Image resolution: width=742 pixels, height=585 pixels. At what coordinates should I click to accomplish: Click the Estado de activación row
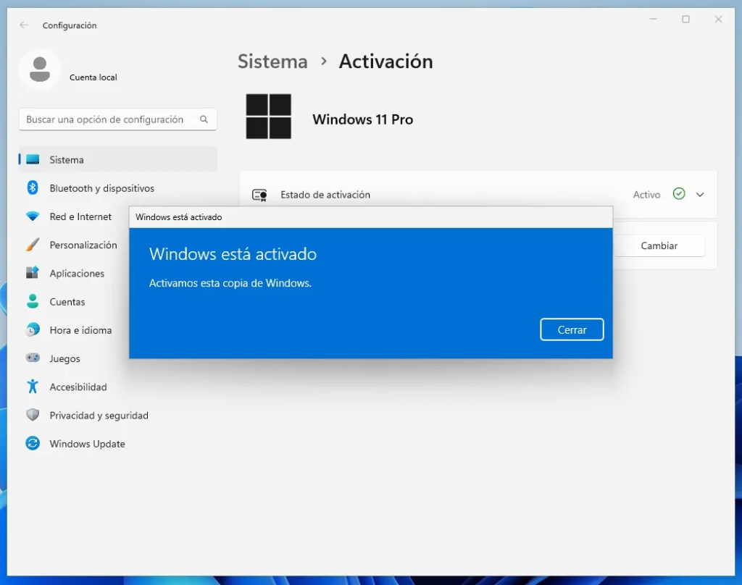(x=478, y=194)
